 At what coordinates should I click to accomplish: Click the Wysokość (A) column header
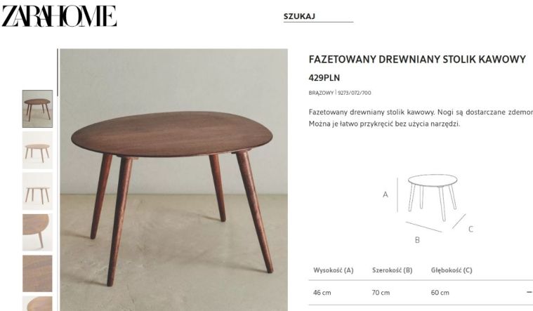(x=333, y=270)
